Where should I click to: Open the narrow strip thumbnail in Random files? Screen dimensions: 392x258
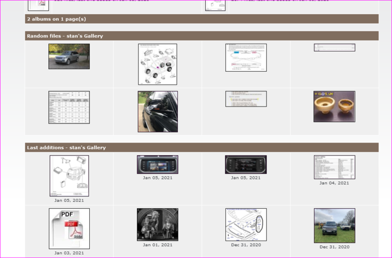click(x=334, y=48)
